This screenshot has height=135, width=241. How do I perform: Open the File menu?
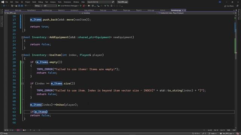7,2
